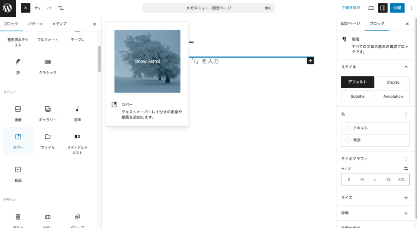Insert the 動画 block
The image size is (417, 229).
coord(18,174)
